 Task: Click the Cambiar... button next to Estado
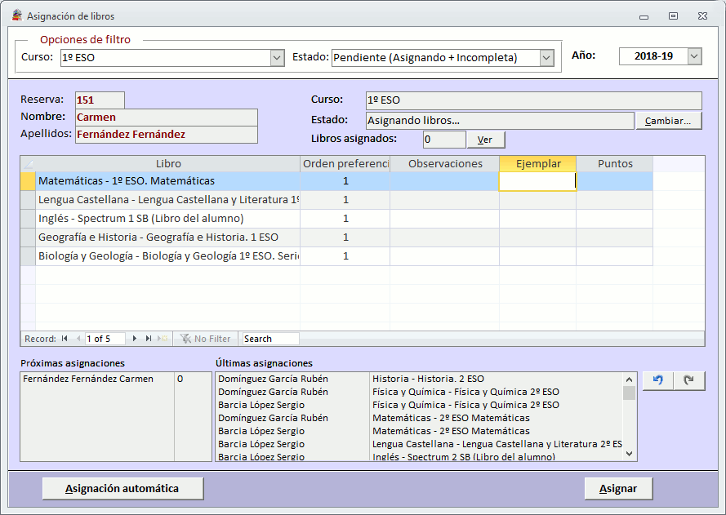tap(668, 121)
